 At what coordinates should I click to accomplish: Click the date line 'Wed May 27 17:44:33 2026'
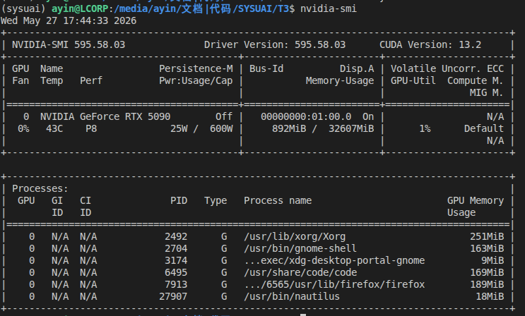69,20
